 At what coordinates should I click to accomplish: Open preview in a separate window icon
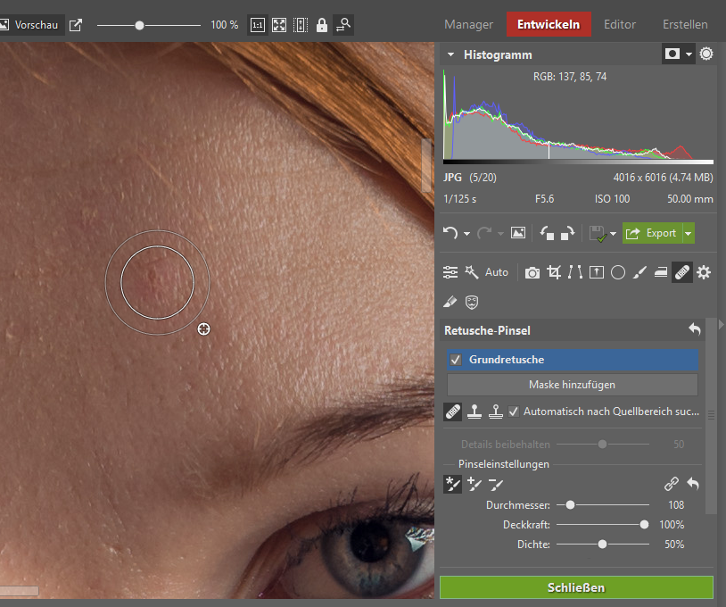click(x=76, y=25)
